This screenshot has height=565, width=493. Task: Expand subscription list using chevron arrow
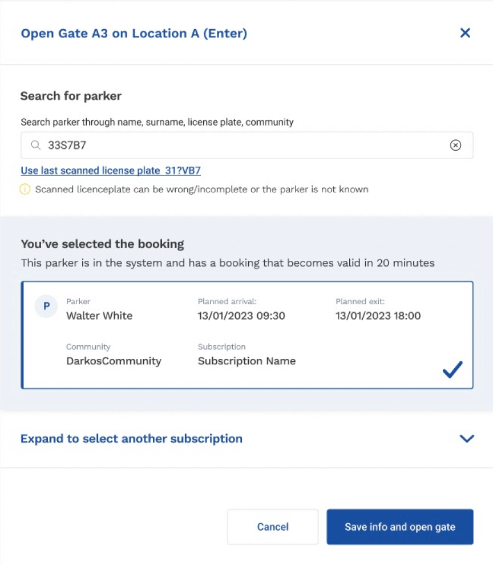tap(467, 438)
